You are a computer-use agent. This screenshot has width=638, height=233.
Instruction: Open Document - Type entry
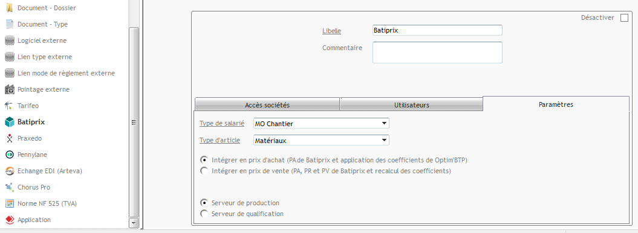[43, 24]
